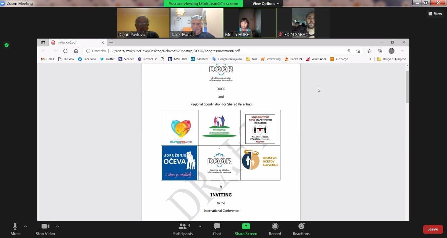The image size is (447, 238).
Task: Click the green Share Screen button
Action: [246, 229]
